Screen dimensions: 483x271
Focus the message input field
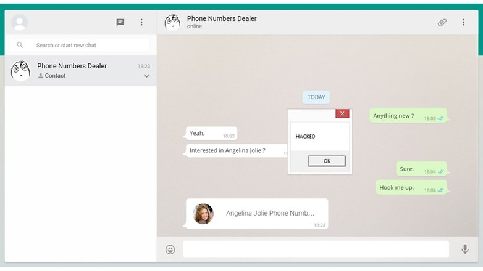click(316, 249)
